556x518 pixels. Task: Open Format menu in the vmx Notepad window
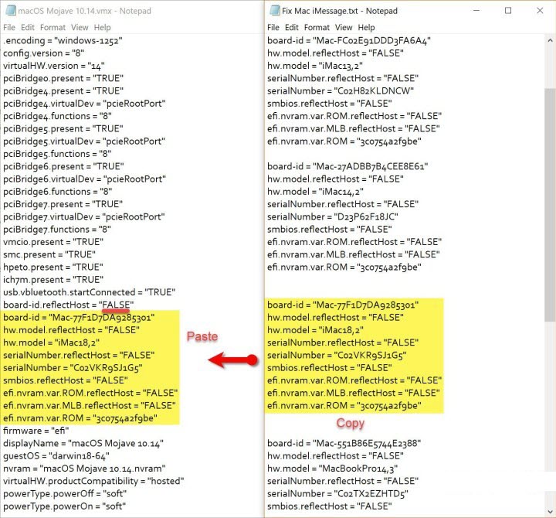(53, 28)
